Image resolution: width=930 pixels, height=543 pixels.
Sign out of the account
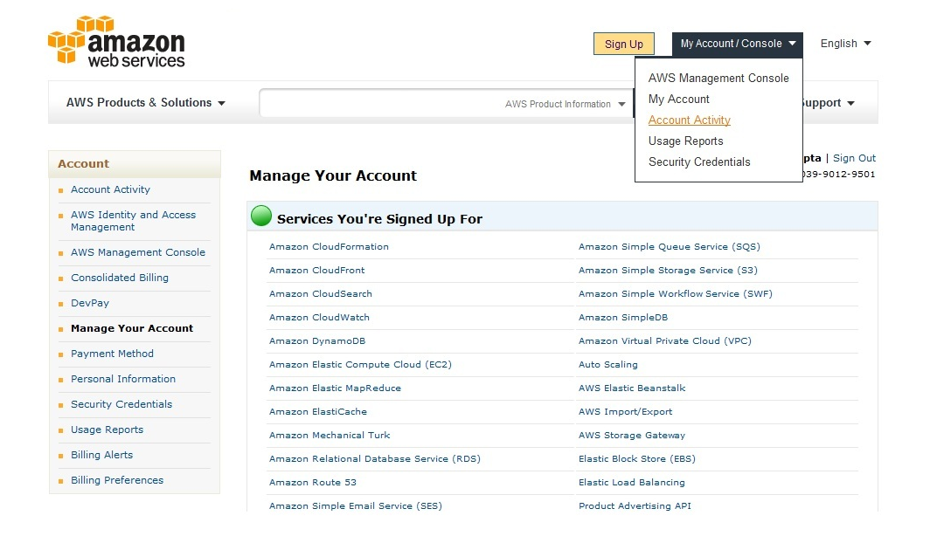[x=854, y=158]
